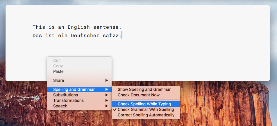Click the checkmark beside Check Grammar
This screenshot has height=126, width=277.
point(115,109)
